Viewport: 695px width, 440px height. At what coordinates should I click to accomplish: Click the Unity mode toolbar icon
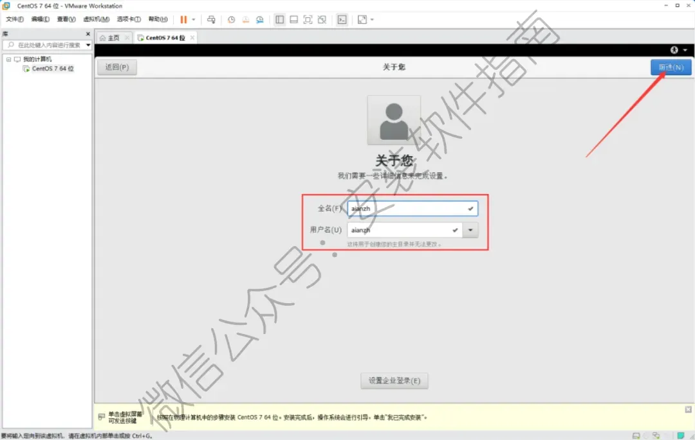click(x=322, y=19)
